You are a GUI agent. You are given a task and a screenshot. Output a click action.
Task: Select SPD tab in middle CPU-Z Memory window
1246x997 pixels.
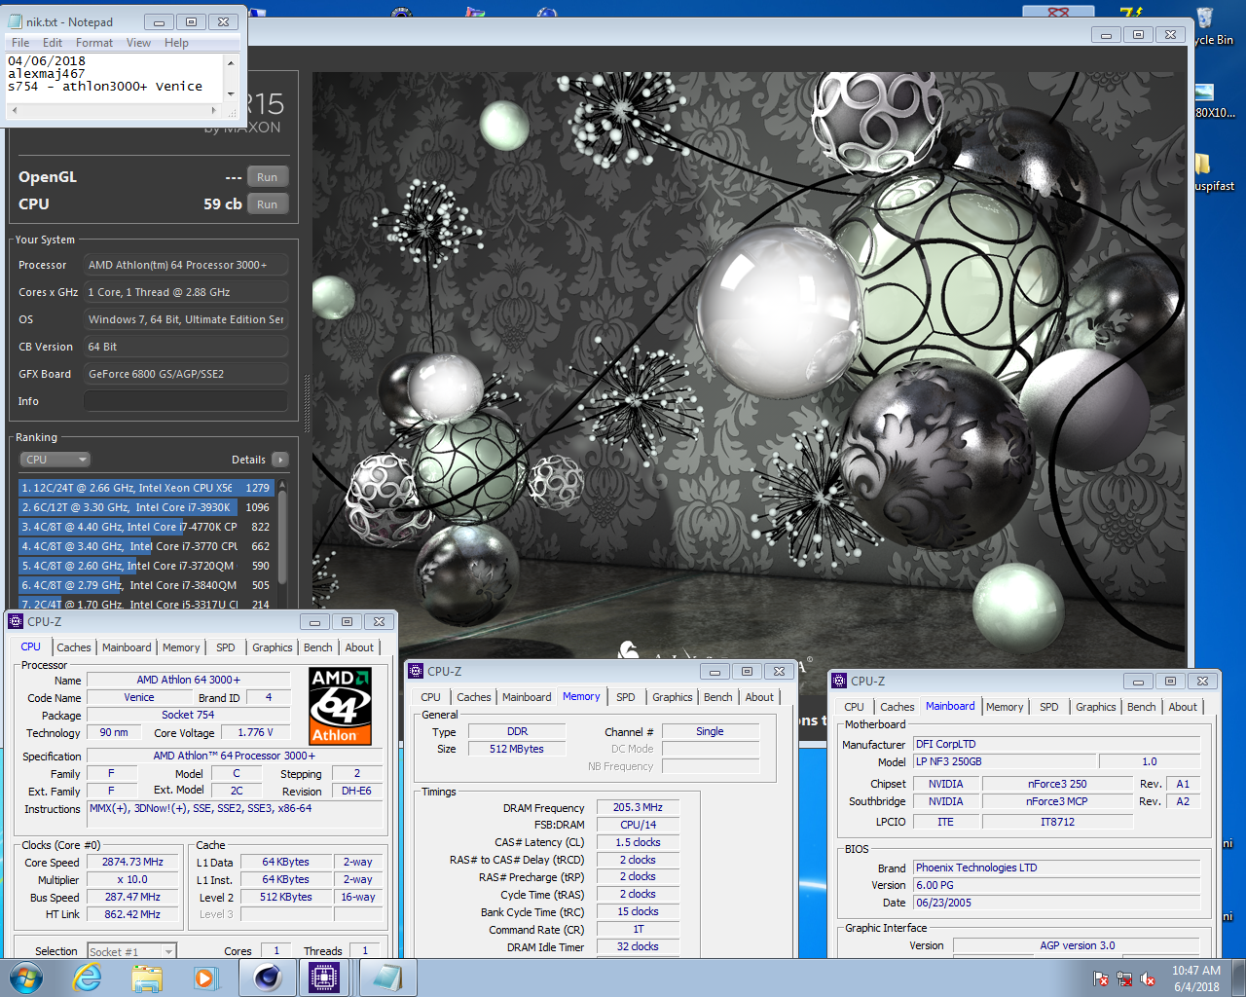626,697
